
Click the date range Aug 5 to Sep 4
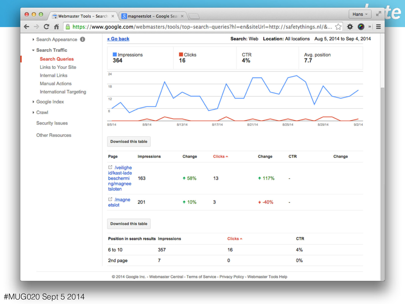pos(342,39)
